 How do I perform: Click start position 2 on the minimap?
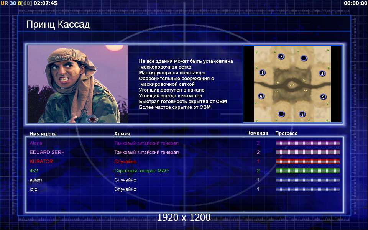coord(281,57)
